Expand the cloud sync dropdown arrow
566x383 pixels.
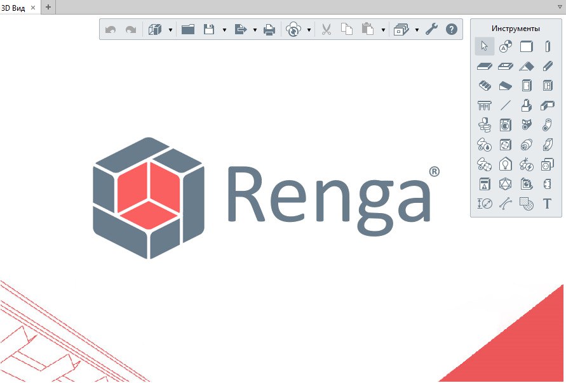(x=309, y=30)
